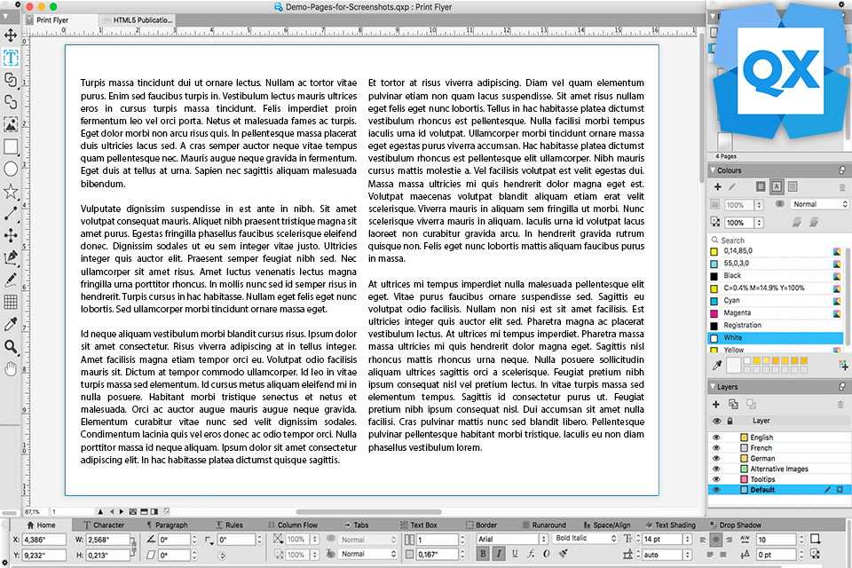The image size is (852, 568).
Task: Click the X position field 4,386"
Action: click(x=44, y=540)
